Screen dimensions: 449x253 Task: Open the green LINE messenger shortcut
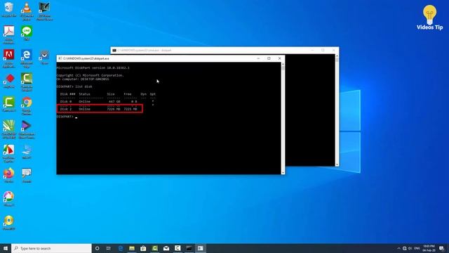[27, 33]
